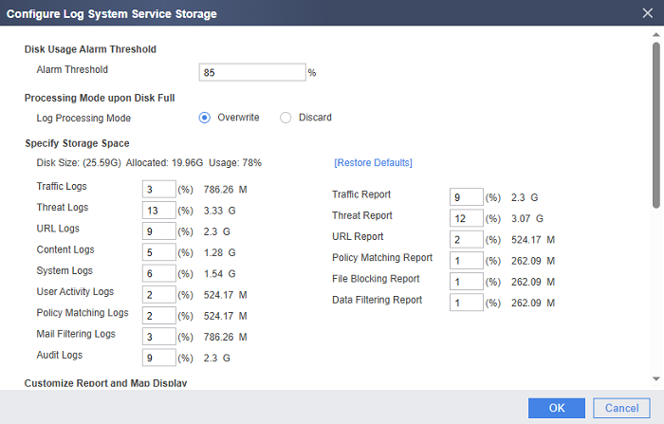The image size is (664, 424).
Task: Select the Overwrite log processing mode
Action: tap(205, 118)
